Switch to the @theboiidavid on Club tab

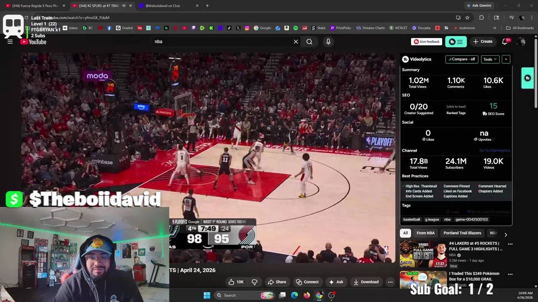click(x=169, y=5)
